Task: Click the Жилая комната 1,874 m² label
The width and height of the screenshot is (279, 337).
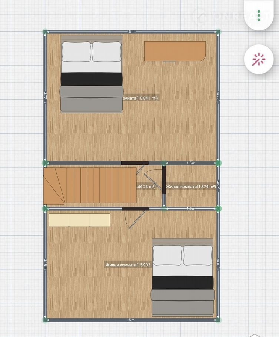Action: point(191,187)
